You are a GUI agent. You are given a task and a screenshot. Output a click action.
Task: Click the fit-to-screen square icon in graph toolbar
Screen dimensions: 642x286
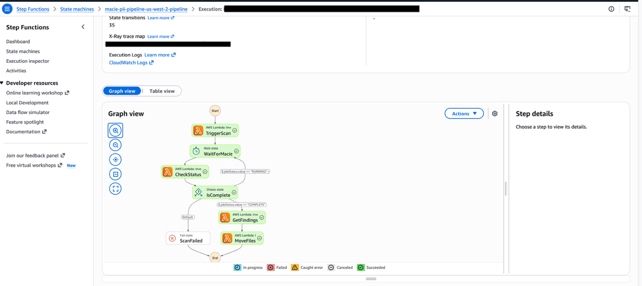point(115,174)
